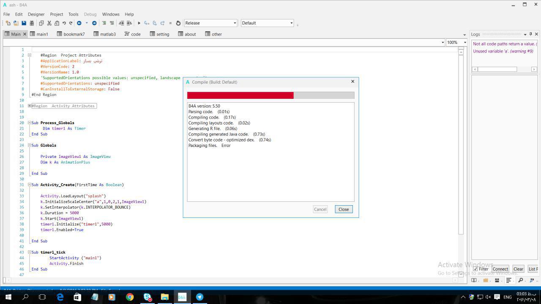Open the Release build configuration dropdown
This screenshot has height=304, width=541.
point(210,23)
